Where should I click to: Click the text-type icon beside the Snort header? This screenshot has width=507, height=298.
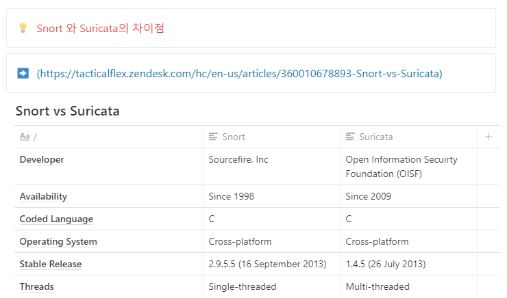213,137
